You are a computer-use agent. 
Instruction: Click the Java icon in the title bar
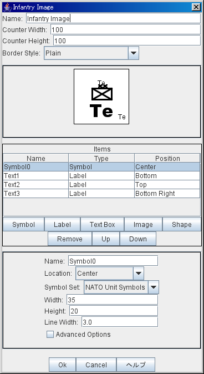(x=7, y=7)
